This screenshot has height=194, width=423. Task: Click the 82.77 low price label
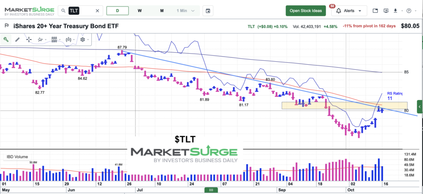(40, 93)
